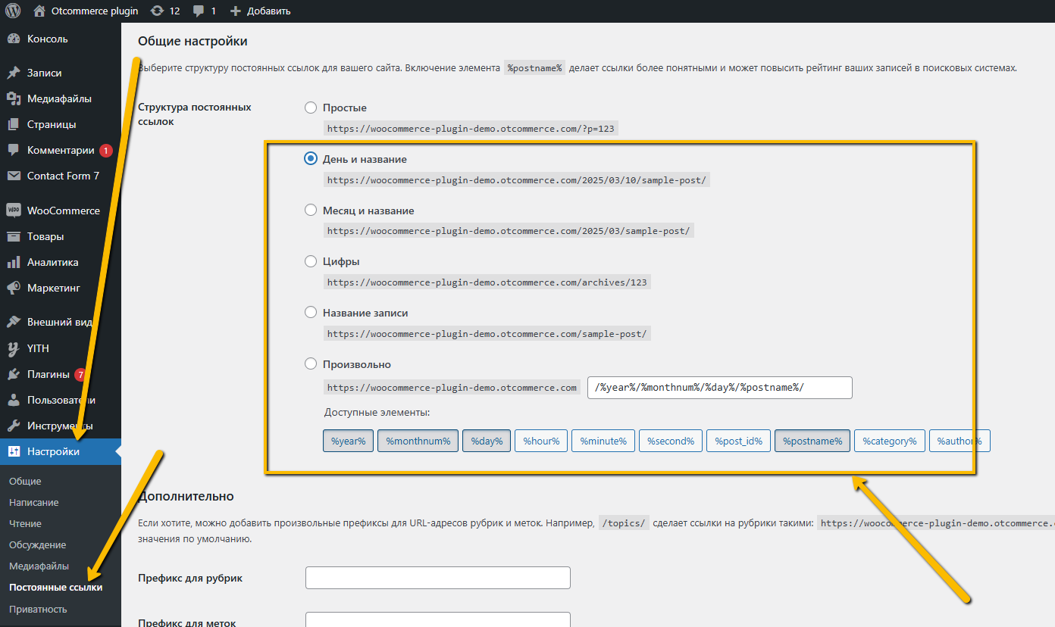This screenshot has width=1055, height=627.
Task: Select the Произвольно custom structure radio
Action: [x=311, y=363]
